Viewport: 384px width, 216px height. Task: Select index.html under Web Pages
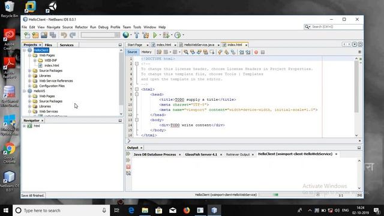52,65
